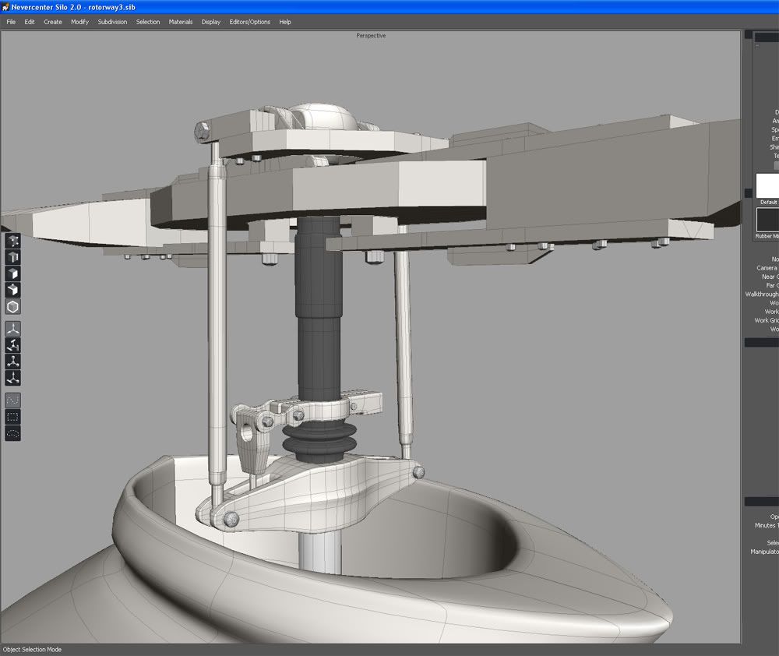Activate the scale manipulator with ball ends
The height and width of the screenshot is (656, 779).
coord(12,362)
